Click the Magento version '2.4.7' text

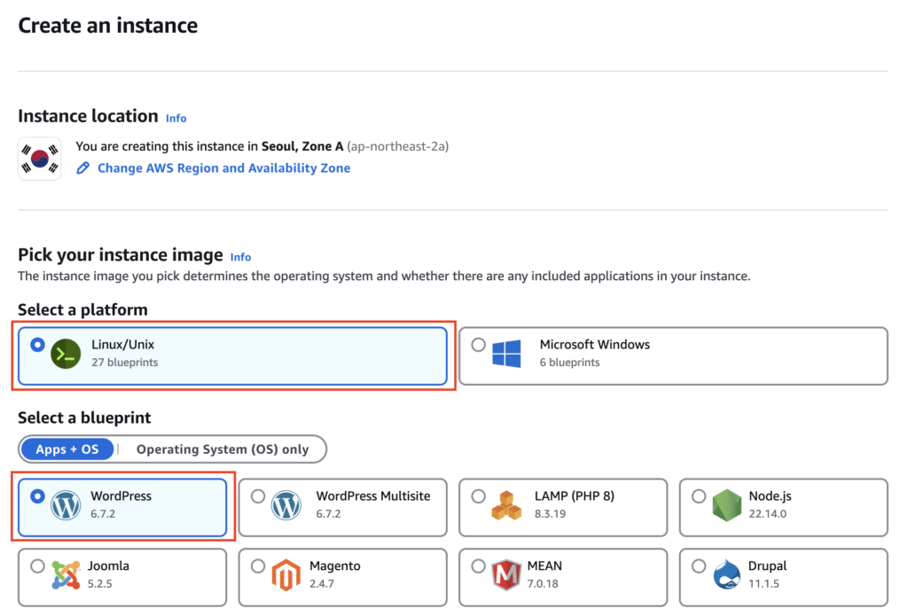pyautogui.click(x=321, y=583)
